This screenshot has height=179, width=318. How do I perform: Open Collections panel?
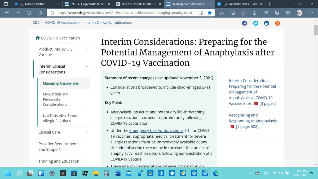tap(232, 12)
